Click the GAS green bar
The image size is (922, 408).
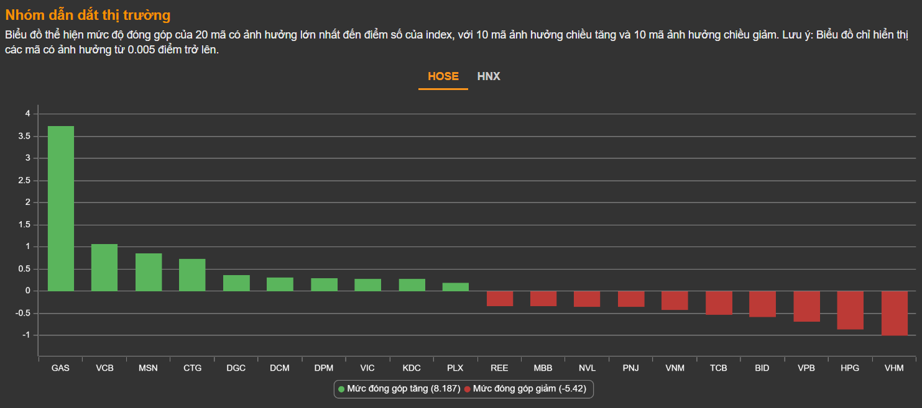(61, 208)
